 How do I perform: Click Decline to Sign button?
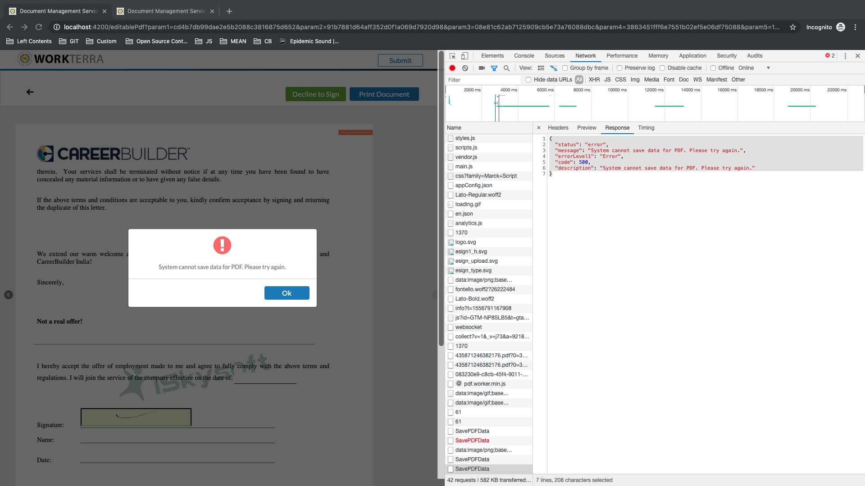315,94
